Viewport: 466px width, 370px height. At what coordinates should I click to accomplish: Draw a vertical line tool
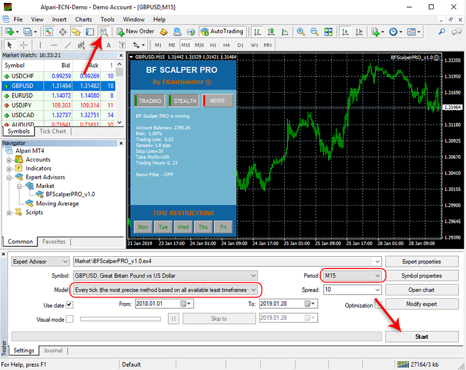point(40,45)
